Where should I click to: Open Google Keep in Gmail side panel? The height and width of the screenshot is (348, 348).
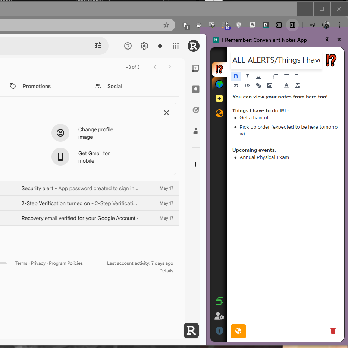point(195,89)
